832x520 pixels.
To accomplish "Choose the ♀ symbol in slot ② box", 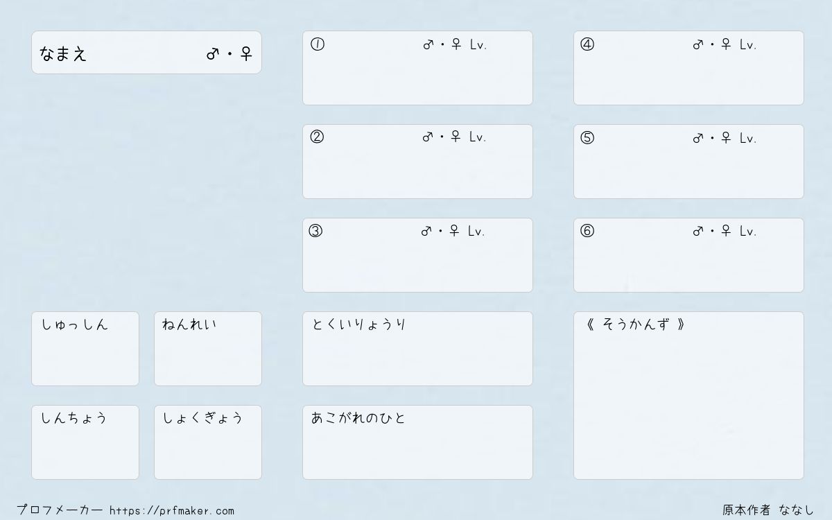I will (x=456, y=137).
